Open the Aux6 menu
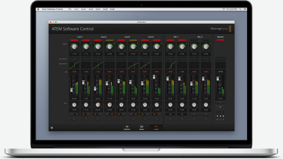 (x=112, y=9)
